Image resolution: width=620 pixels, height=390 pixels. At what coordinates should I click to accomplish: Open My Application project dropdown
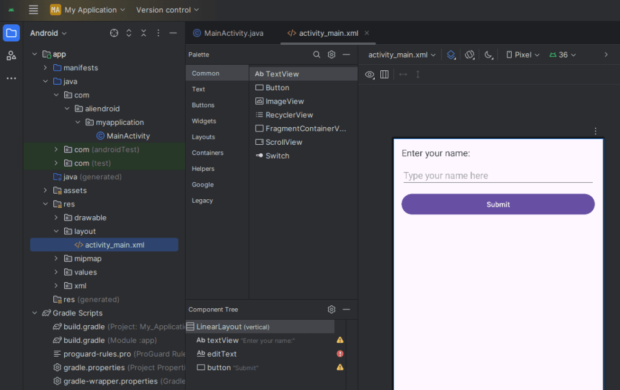(x=87, y=10)
